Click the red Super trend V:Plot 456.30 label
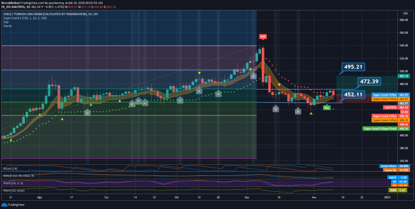This screenshot has width=415, height=209. 391,116
